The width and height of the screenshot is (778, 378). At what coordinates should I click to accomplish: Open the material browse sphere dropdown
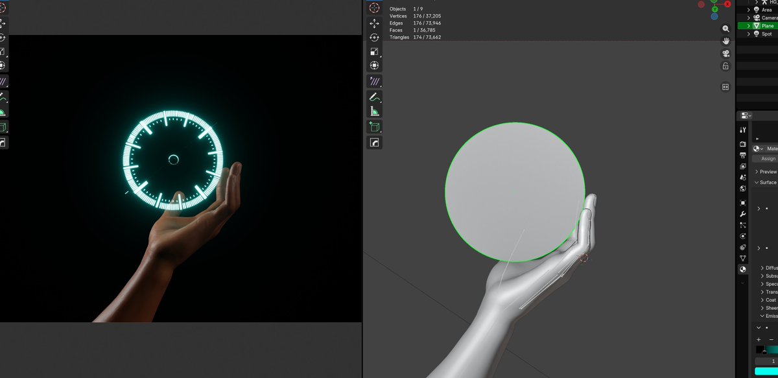click(758, 148)
